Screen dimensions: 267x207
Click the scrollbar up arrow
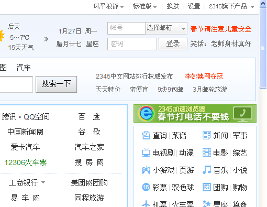click(x=263, y=3)
